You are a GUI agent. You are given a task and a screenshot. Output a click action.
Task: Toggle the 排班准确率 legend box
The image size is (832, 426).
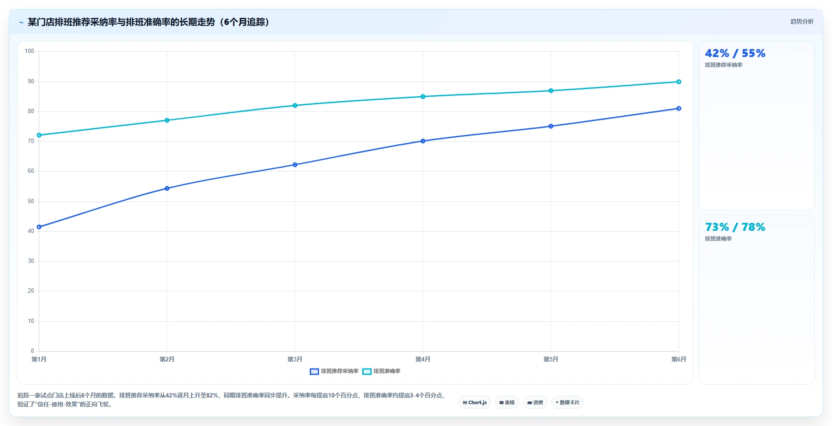click(367, 372)
